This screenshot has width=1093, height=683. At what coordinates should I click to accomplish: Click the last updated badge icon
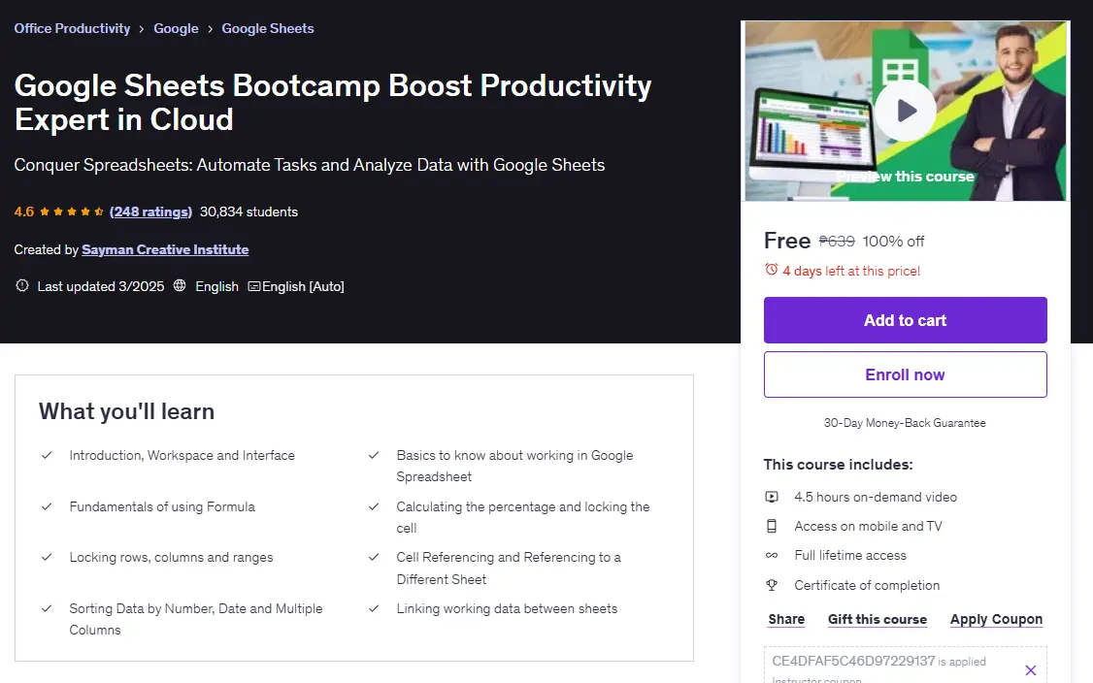pos(22,286)
